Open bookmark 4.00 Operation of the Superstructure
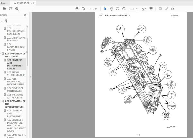This screenshot has width=193, height=138. point(15,104)
